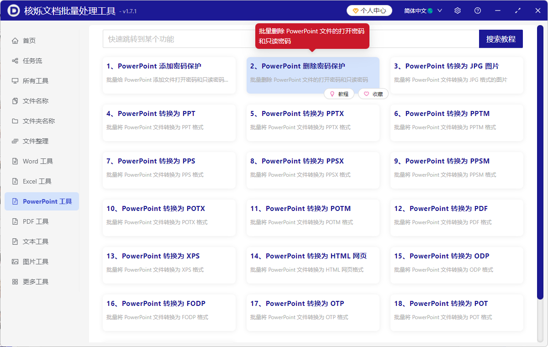
Task: Click the 文件夹名称 folder icon
Action: [x=15, y=121]
